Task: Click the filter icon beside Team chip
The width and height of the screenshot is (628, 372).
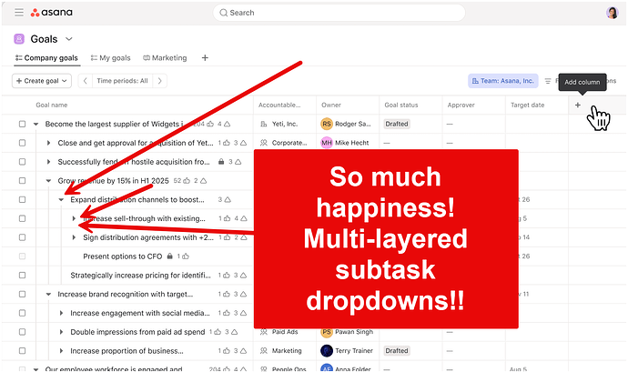Action: 548,81
